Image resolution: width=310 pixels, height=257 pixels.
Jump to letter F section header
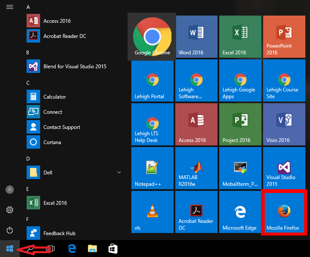[27, 220]
